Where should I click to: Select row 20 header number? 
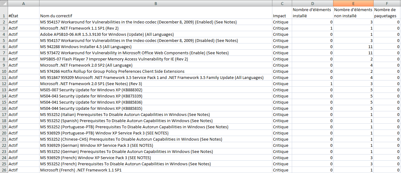tap(4, 133)
